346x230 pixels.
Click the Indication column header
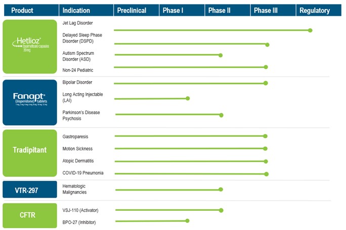pos(77,10)
